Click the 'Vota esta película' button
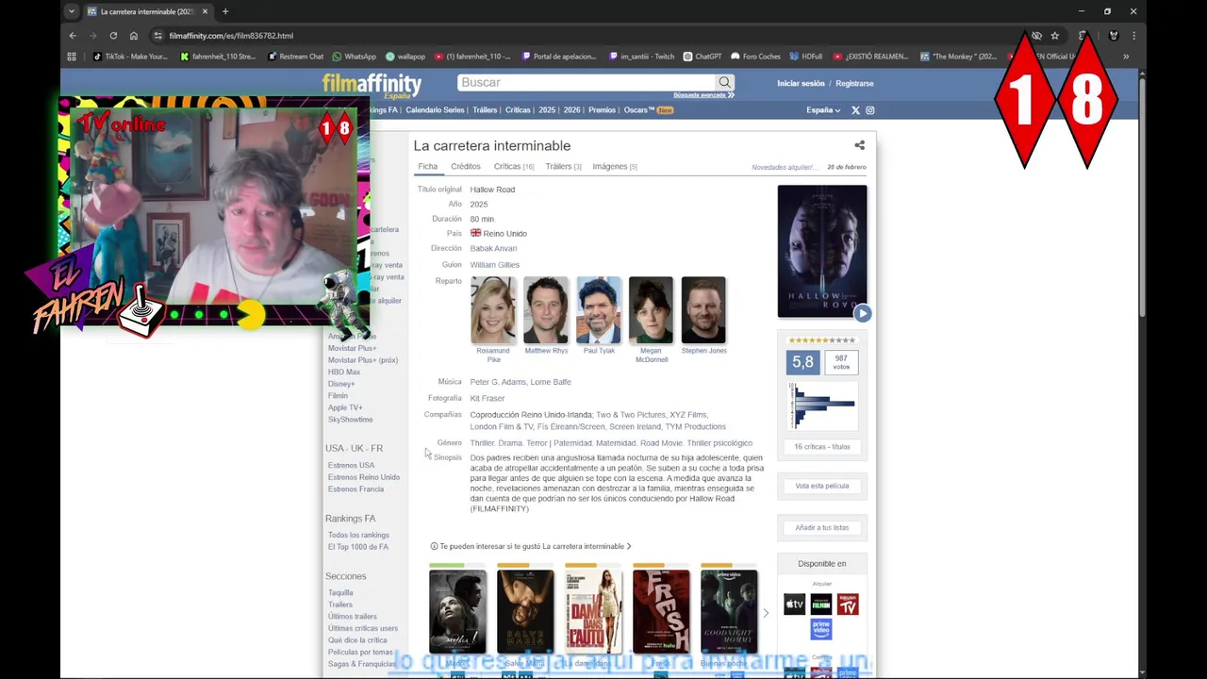Viewport: 1207px width, 679px height. [821, 486]
